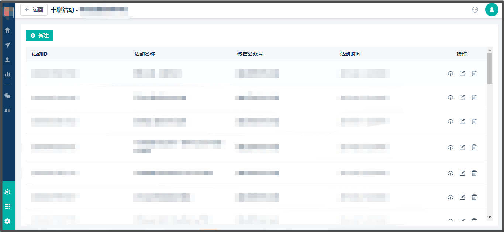Click edit icon in fifth table row
Viewport: 504px width, 232px height.
coord(462,173)
